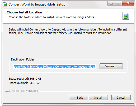Click the installer document icon in the header
136x106 pixels.
pos(126,16)
